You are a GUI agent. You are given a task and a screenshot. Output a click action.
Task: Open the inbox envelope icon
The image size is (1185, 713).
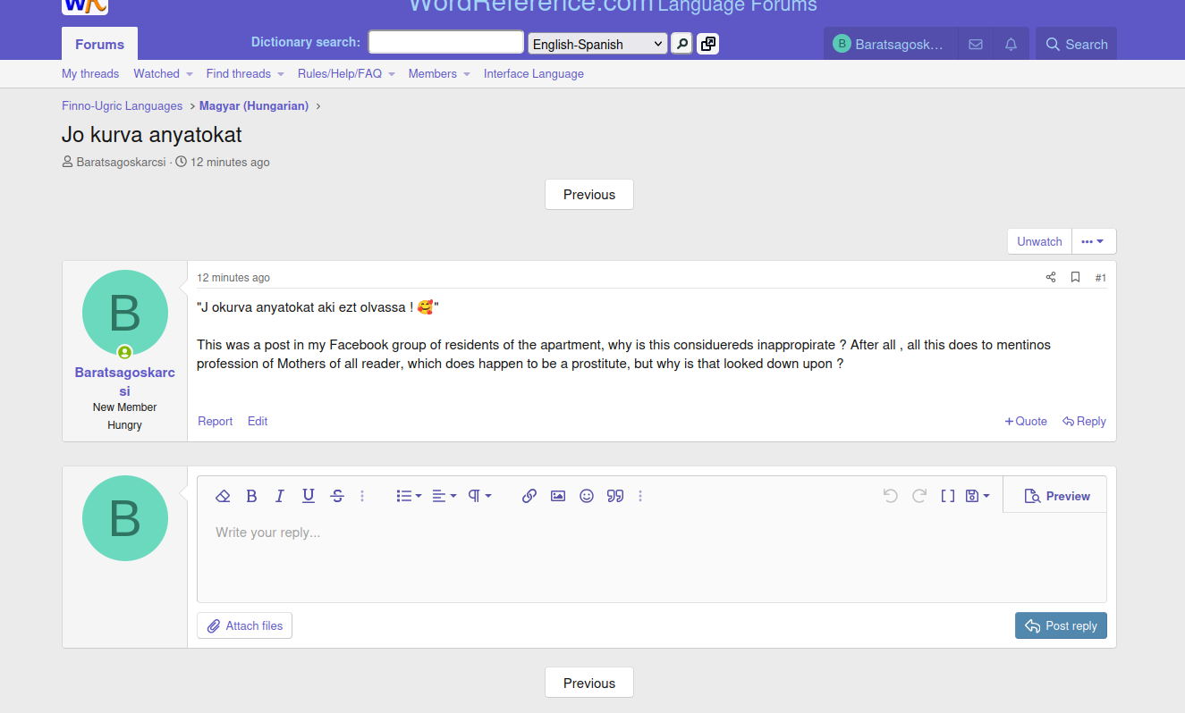[976, 44]
